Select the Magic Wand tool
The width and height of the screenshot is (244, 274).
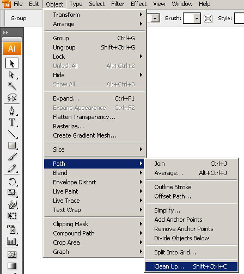click(12, 85)
